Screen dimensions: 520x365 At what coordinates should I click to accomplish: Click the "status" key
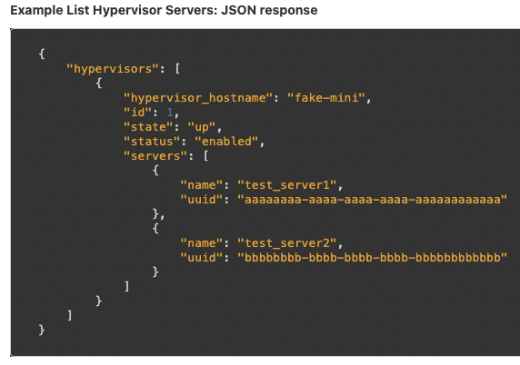[x=152, y=142]
